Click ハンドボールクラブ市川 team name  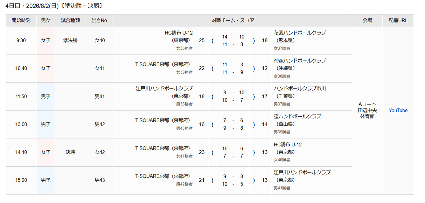[x=300, y=89]
